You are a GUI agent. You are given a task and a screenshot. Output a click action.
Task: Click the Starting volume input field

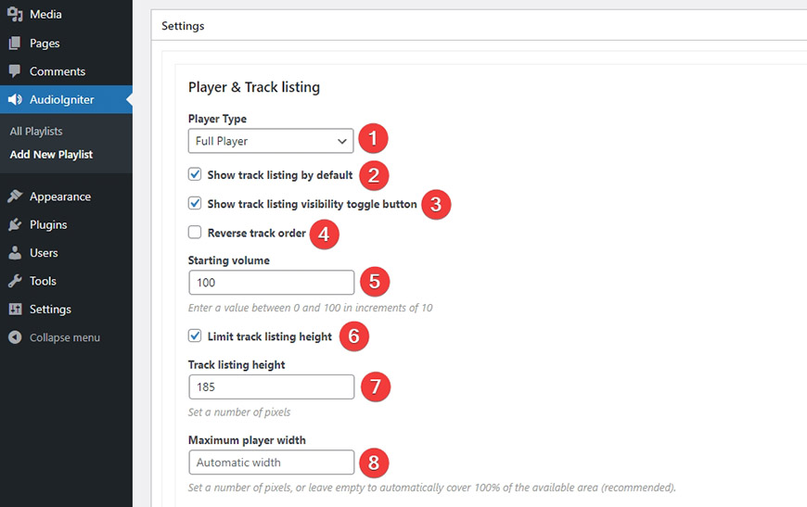(x=271, y=283)
